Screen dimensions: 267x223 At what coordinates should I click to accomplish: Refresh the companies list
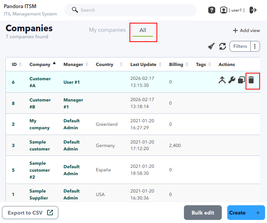(x=223, y=46)
